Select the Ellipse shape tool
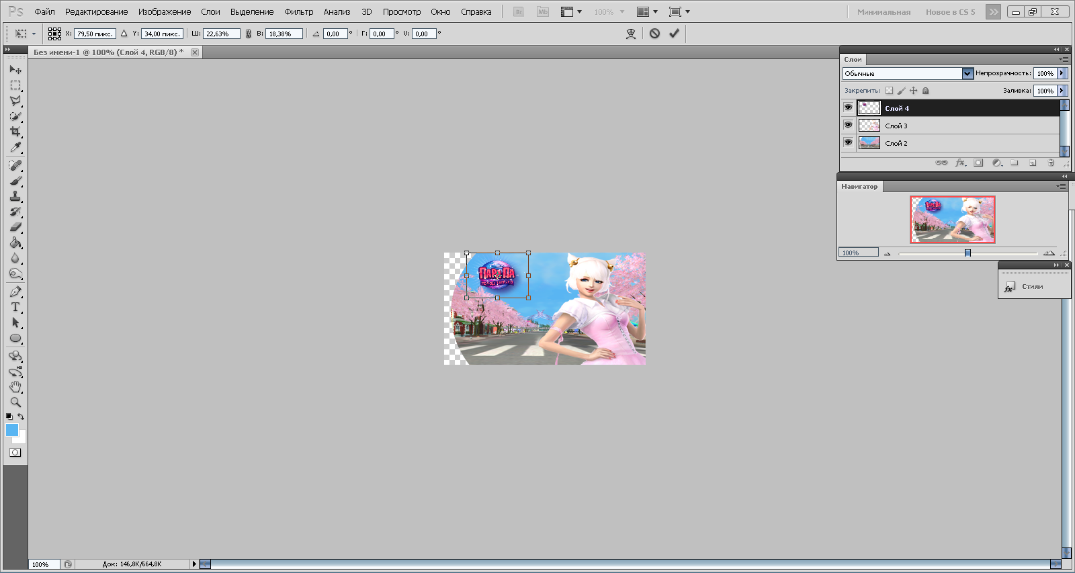This screenshot has height=573, width=1075. (15, 338)
